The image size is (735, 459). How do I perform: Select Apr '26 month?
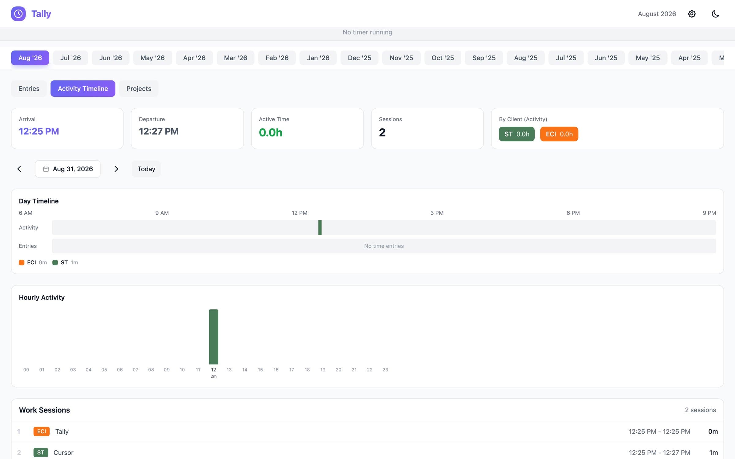pos(194,58)
